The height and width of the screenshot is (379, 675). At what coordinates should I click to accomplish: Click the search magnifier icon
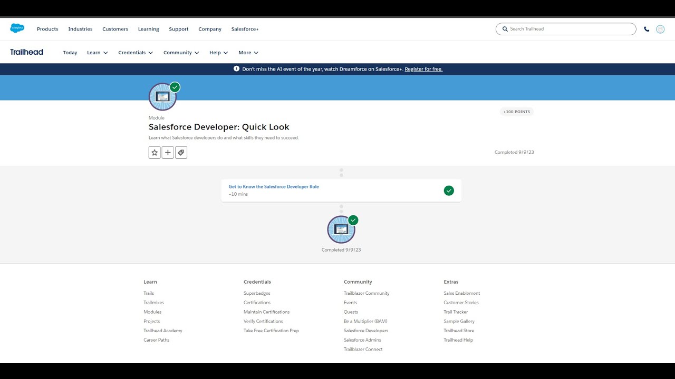(x=505, y=29)
